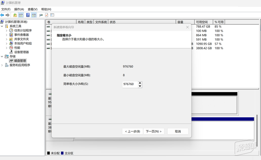Open the 帮助(H) menu
261x160 pixels.
click(46, 9)
